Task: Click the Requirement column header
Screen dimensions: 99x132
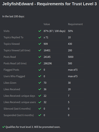Action: coord(75,24)
